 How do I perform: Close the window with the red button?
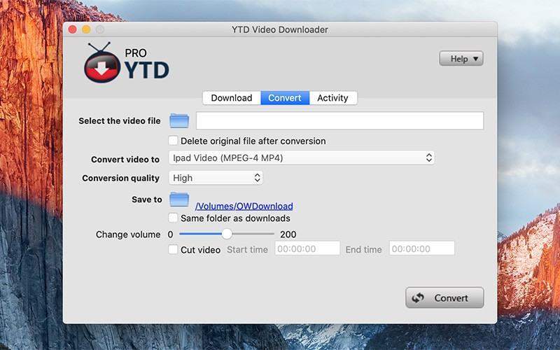[73, 29]
